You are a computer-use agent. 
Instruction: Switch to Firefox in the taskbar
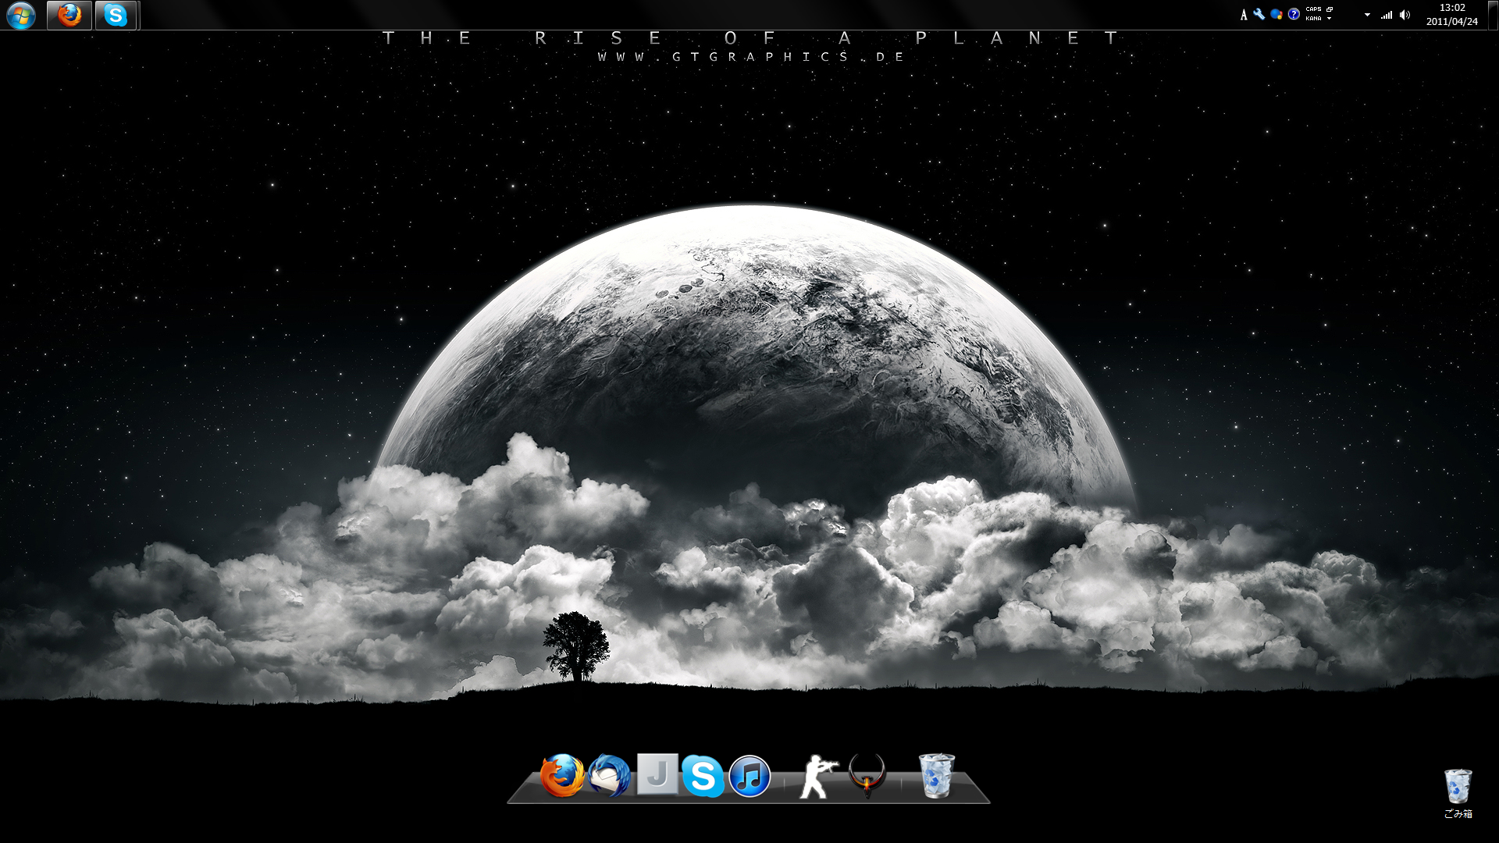point(69,16)
